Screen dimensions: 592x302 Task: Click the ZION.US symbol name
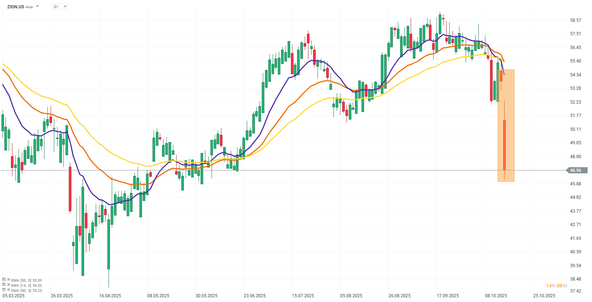point(16,7)
